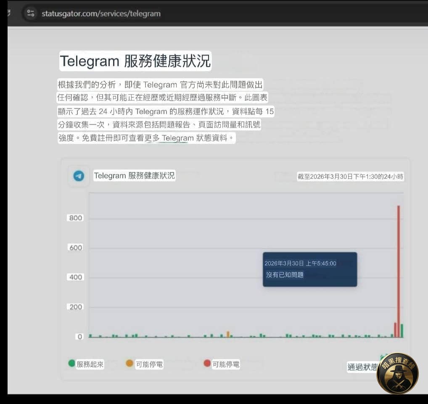Viewport: 428px width, 404px height.
Task: Click the dark blue 沒有已知問題 tooltip
Action: (310, 269)
